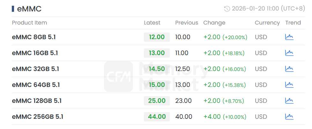312x129 pixels.
Task: Open trend chart for eMMC 64GB 5.1
Action: (289, 85)
